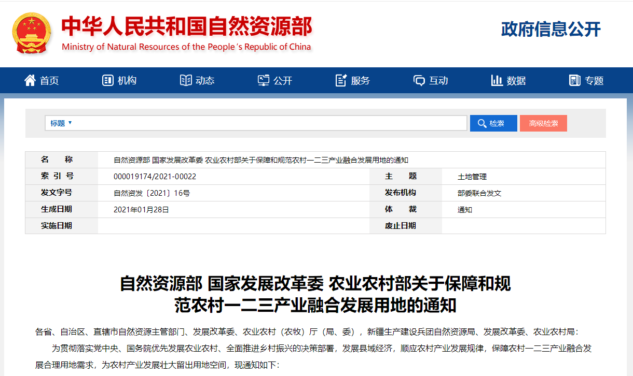The image size is (633, 376).
Task: Open the 首页 navigation item
Action: [42, 80]
